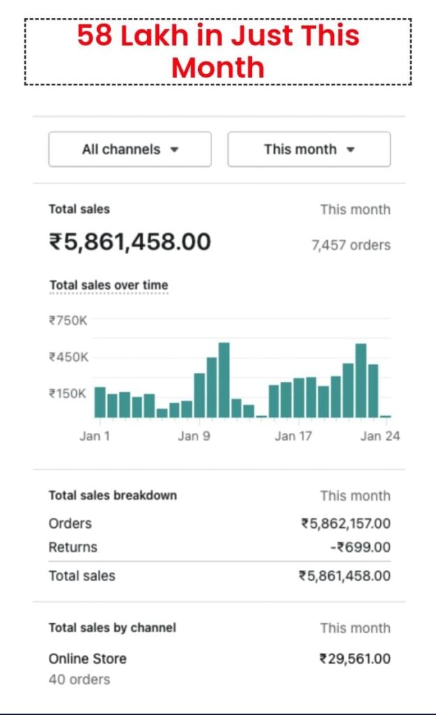The height and width of the screenshot is (715, 436).
Task: Click the ₹150K y-axis label
Action: (x=68, y=394)
